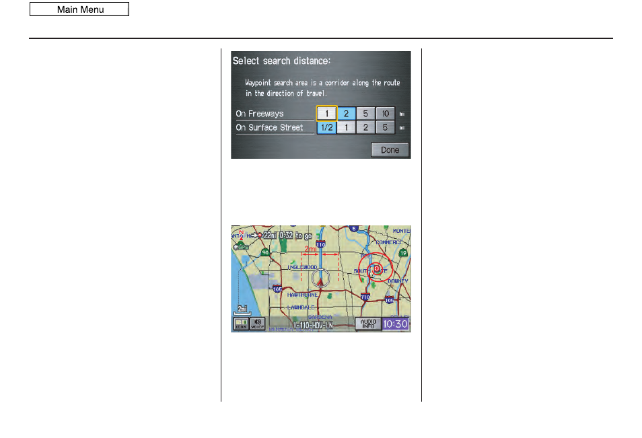Tap the HAWTHORNE city label
The height and width of the screenshot is (438, 642).
pyautogui.click(x=303, y=295)
